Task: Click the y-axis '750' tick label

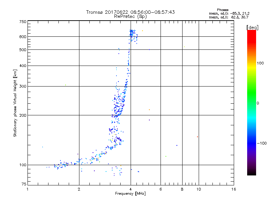Action: point(23,22)
